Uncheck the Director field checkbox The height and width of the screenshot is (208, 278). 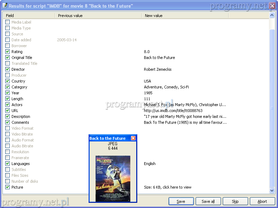pos(8,69)
